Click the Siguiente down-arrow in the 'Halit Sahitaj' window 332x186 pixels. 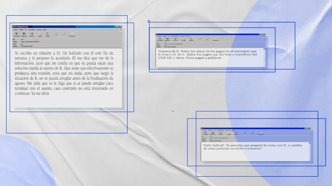pyautogui.click(x=253, y=133)
